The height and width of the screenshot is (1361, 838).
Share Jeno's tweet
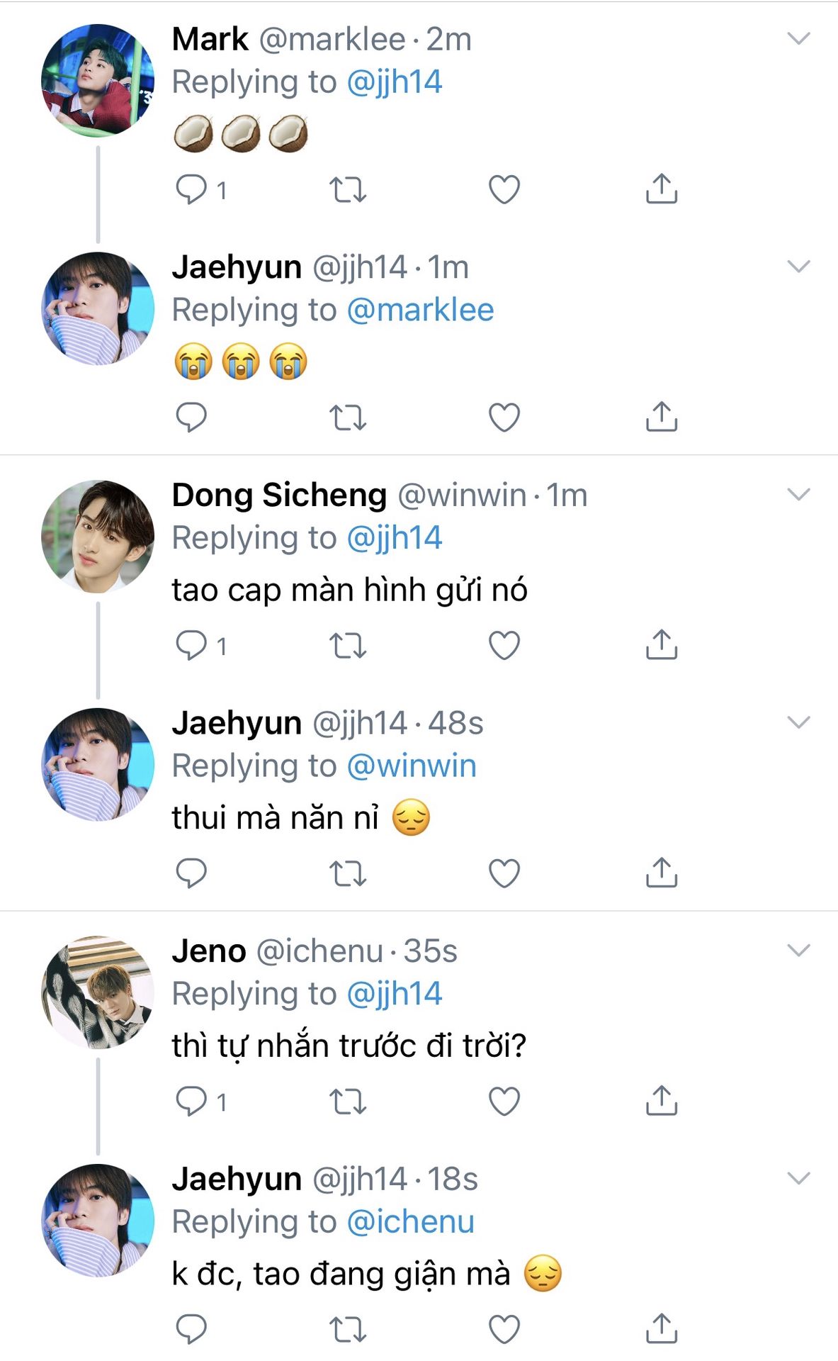click(x=662, y=1101)
